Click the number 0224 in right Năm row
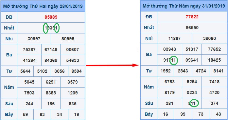Image resolution: width=228 pixels, height=120 pixels. pyautogui.click(x=192, y=92)
